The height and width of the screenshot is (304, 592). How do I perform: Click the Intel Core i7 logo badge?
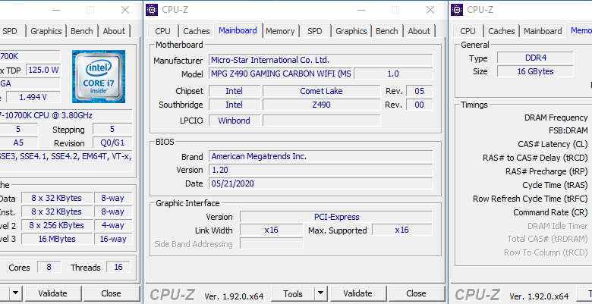tap(99, 77)
